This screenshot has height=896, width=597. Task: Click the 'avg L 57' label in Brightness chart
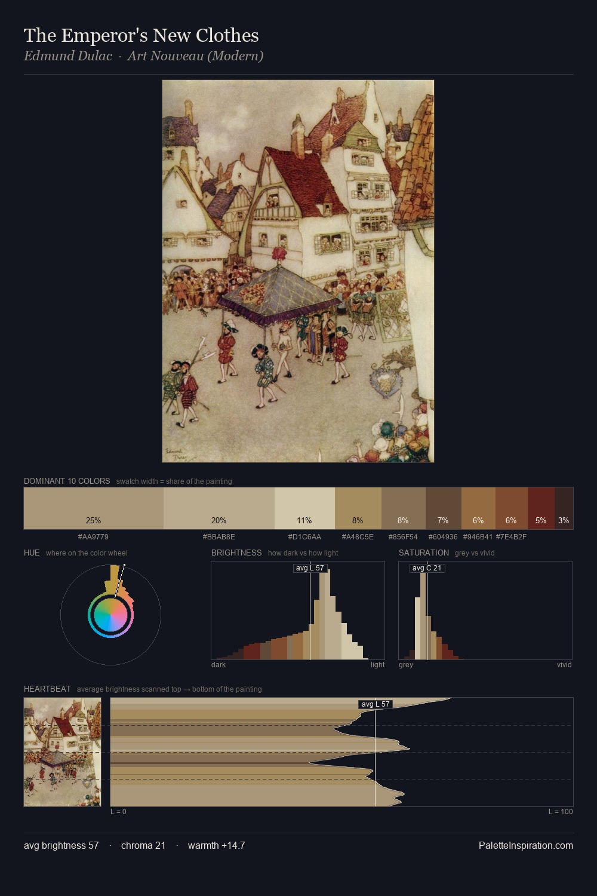click(x=310, y=567)
